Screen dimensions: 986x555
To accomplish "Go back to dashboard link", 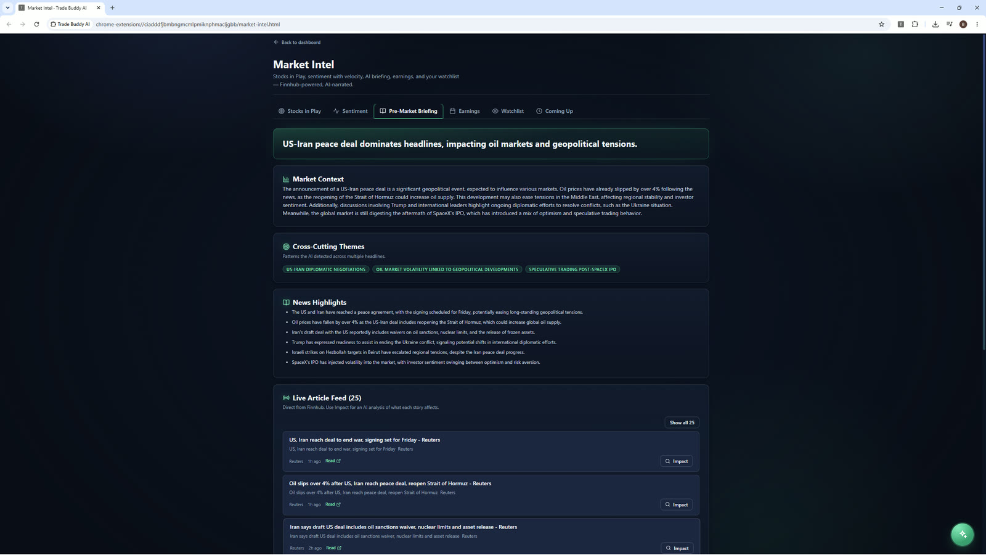I will (297, 43).
